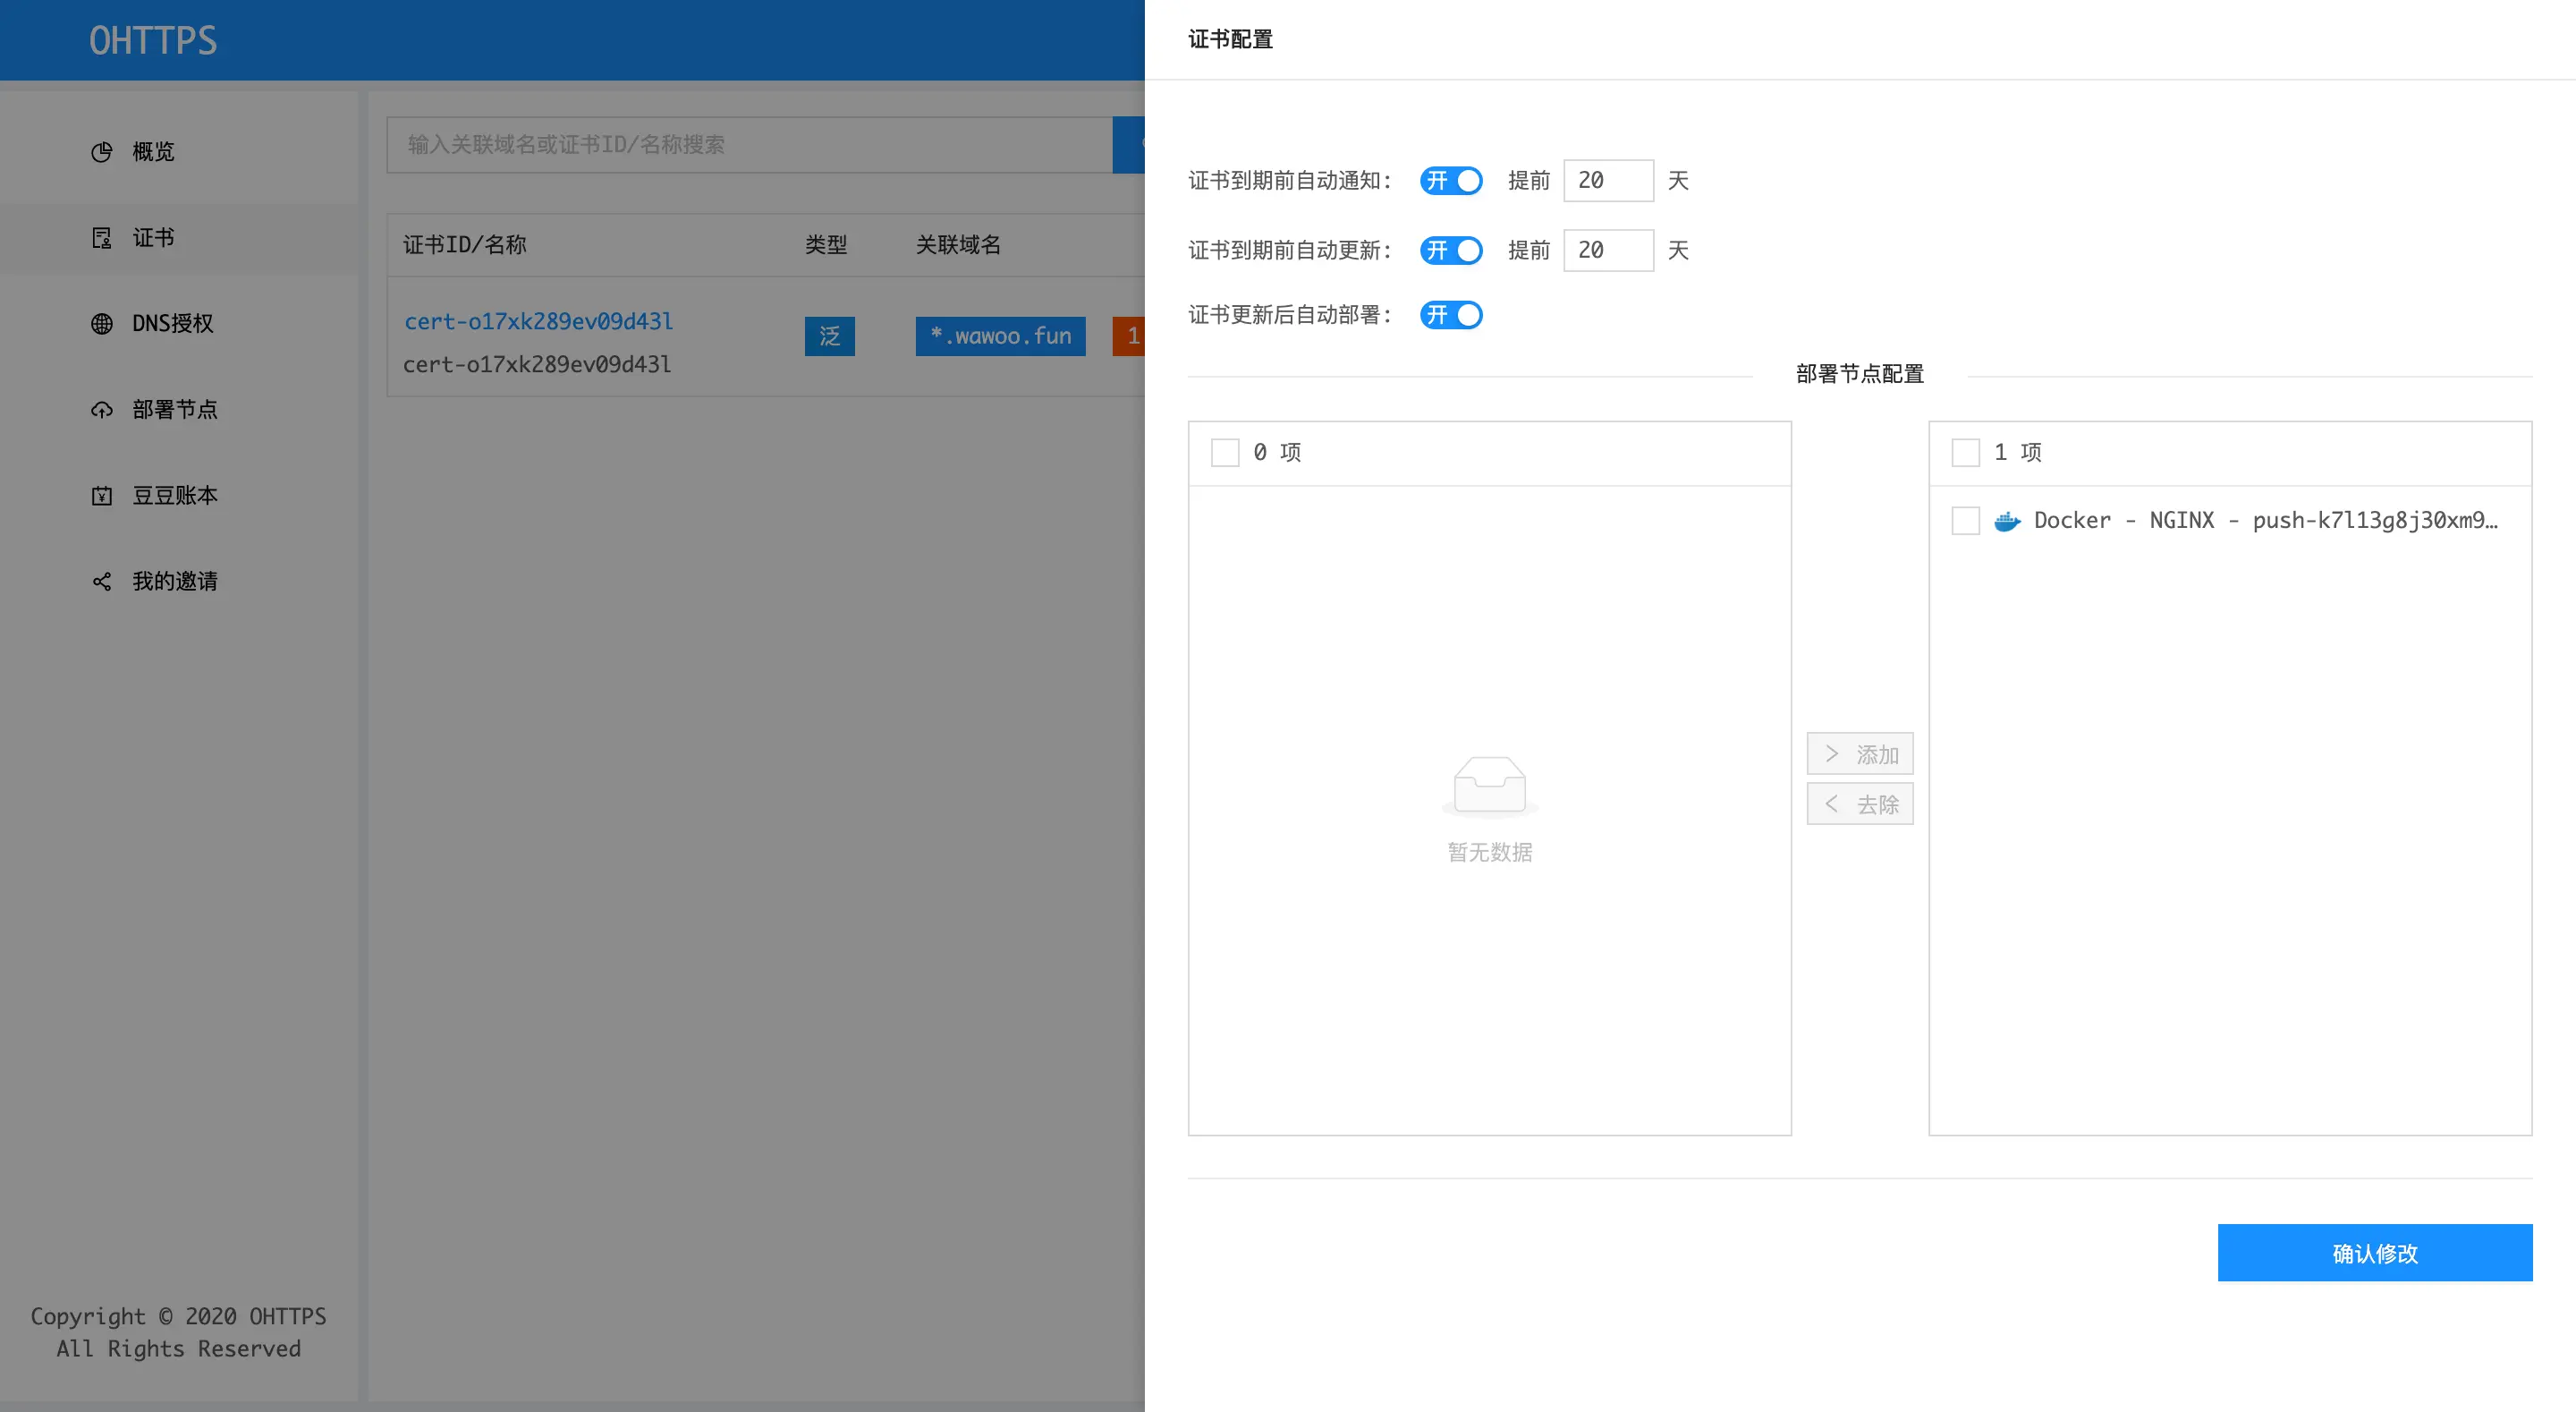Image resolution: width=2576 pixels, height=1412 pixels.
Task: Check the select-all box for 0 项
Action: (1225, 452)
